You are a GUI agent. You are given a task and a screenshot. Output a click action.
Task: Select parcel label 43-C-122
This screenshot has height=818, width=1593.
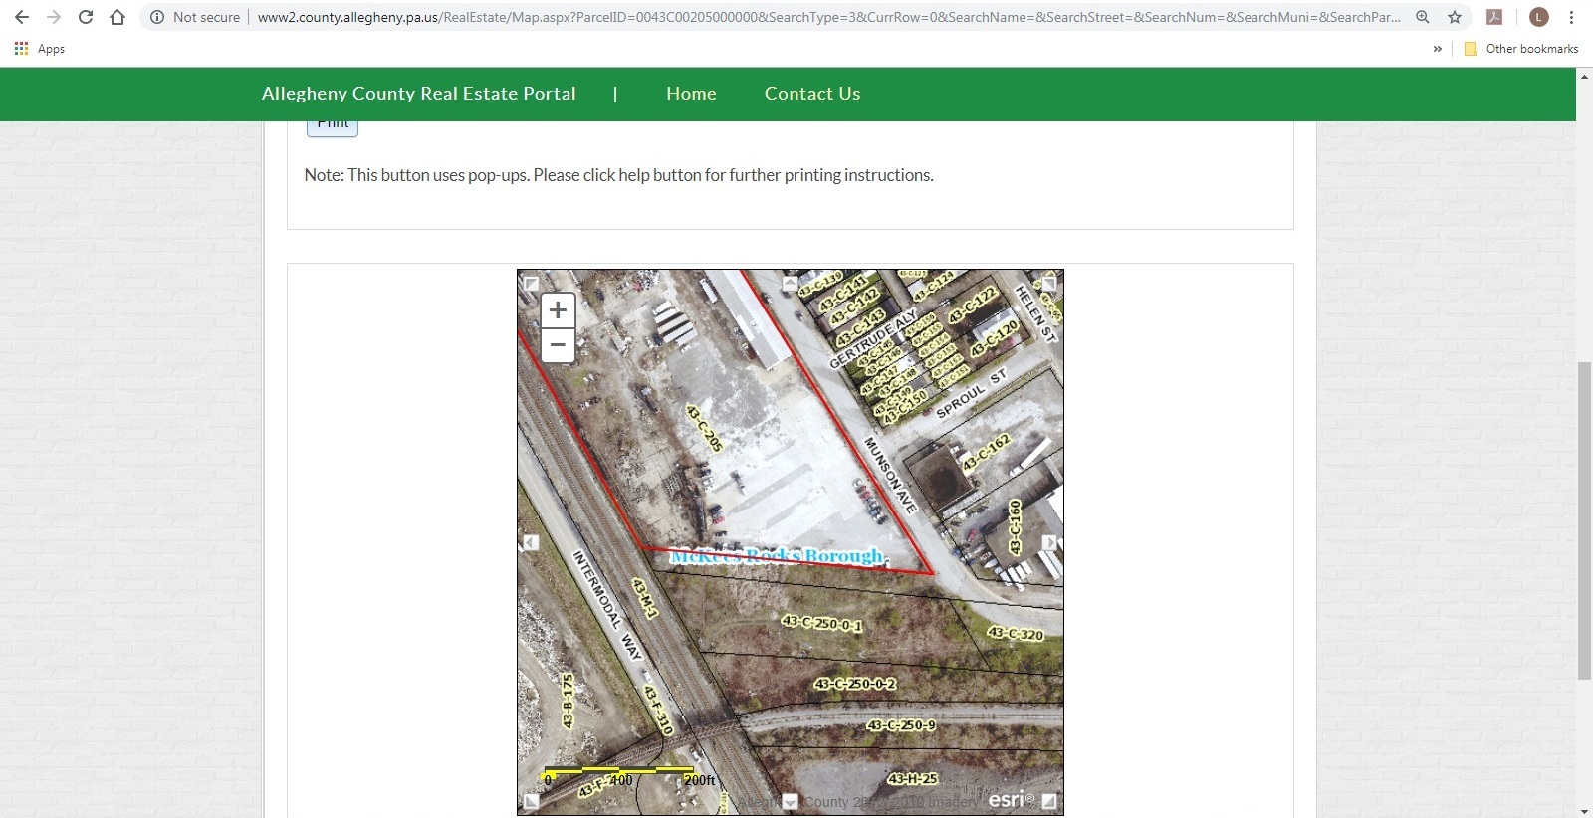pos(972,306)
